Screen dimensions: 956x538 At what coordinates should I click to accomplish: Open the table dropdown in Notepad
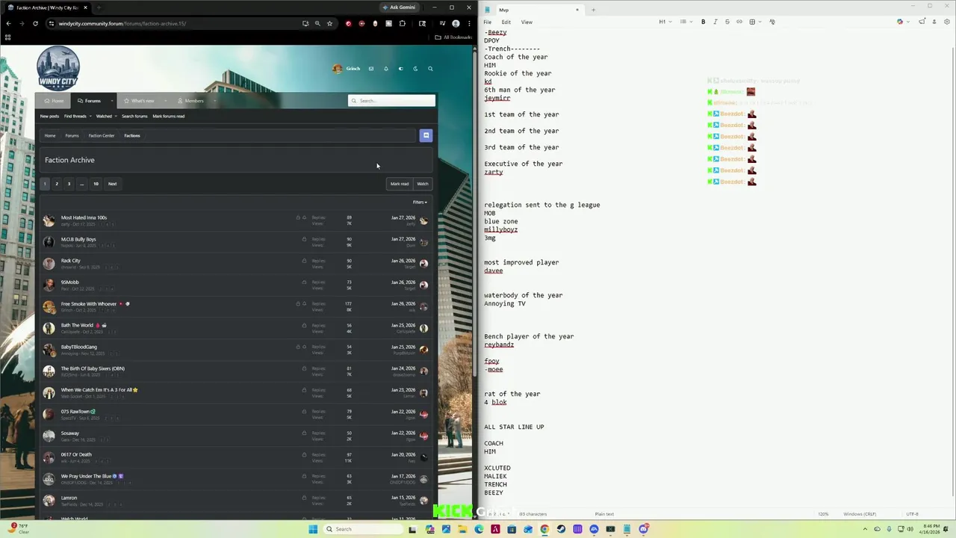coord(754,22)
